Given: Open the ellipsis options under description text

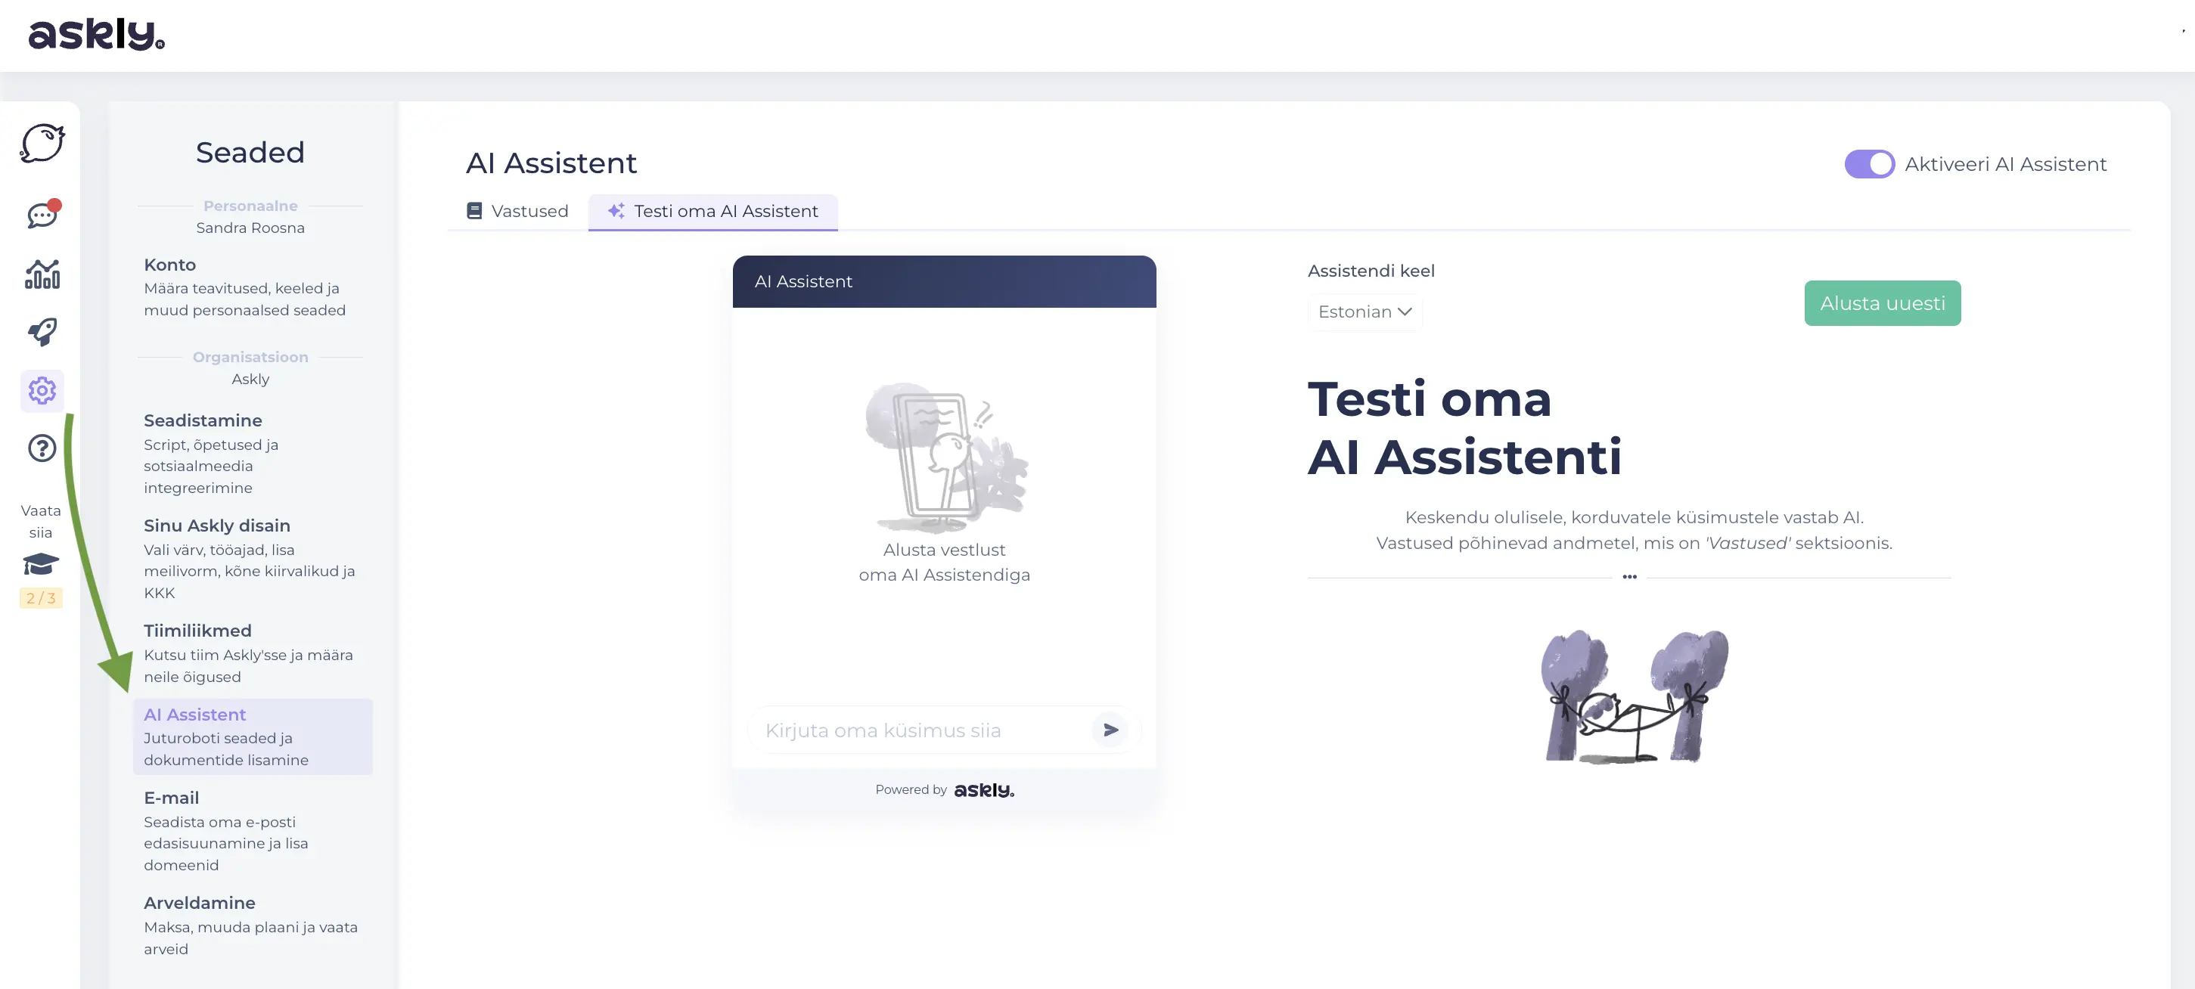Looking at the screenshot, I should 1630,576.
